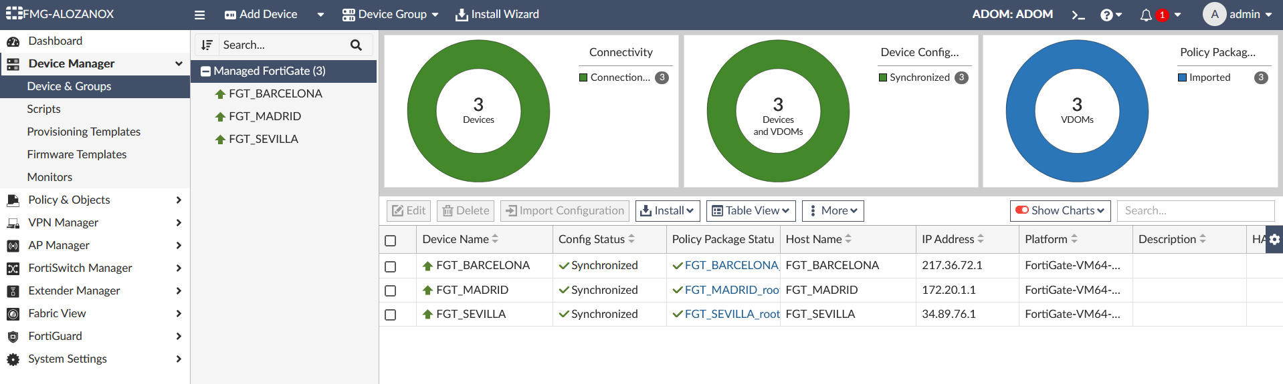This screenshot has height=384, width=1283.
Task: Expand the Policy & Objects chevron
Action: [179, 200]
